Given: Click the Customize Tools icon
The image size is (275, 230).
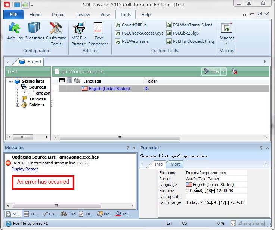Looking at the screenshot, I should coord(56,33).
